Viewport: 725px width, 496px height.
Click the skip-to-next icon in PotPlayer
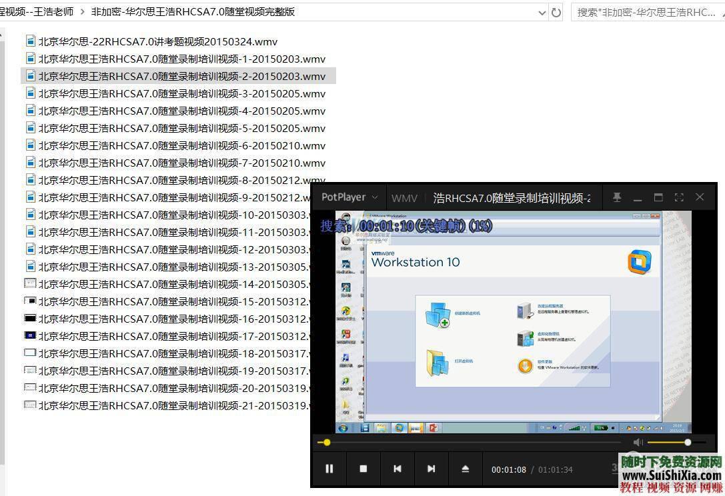tap(432, 469)
